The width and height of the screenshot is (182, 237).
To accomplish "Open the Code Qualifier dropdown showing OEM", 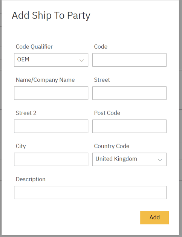I will click(51, 60).
